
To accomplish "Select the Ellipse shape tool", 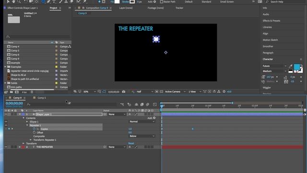I will point(43,1).
